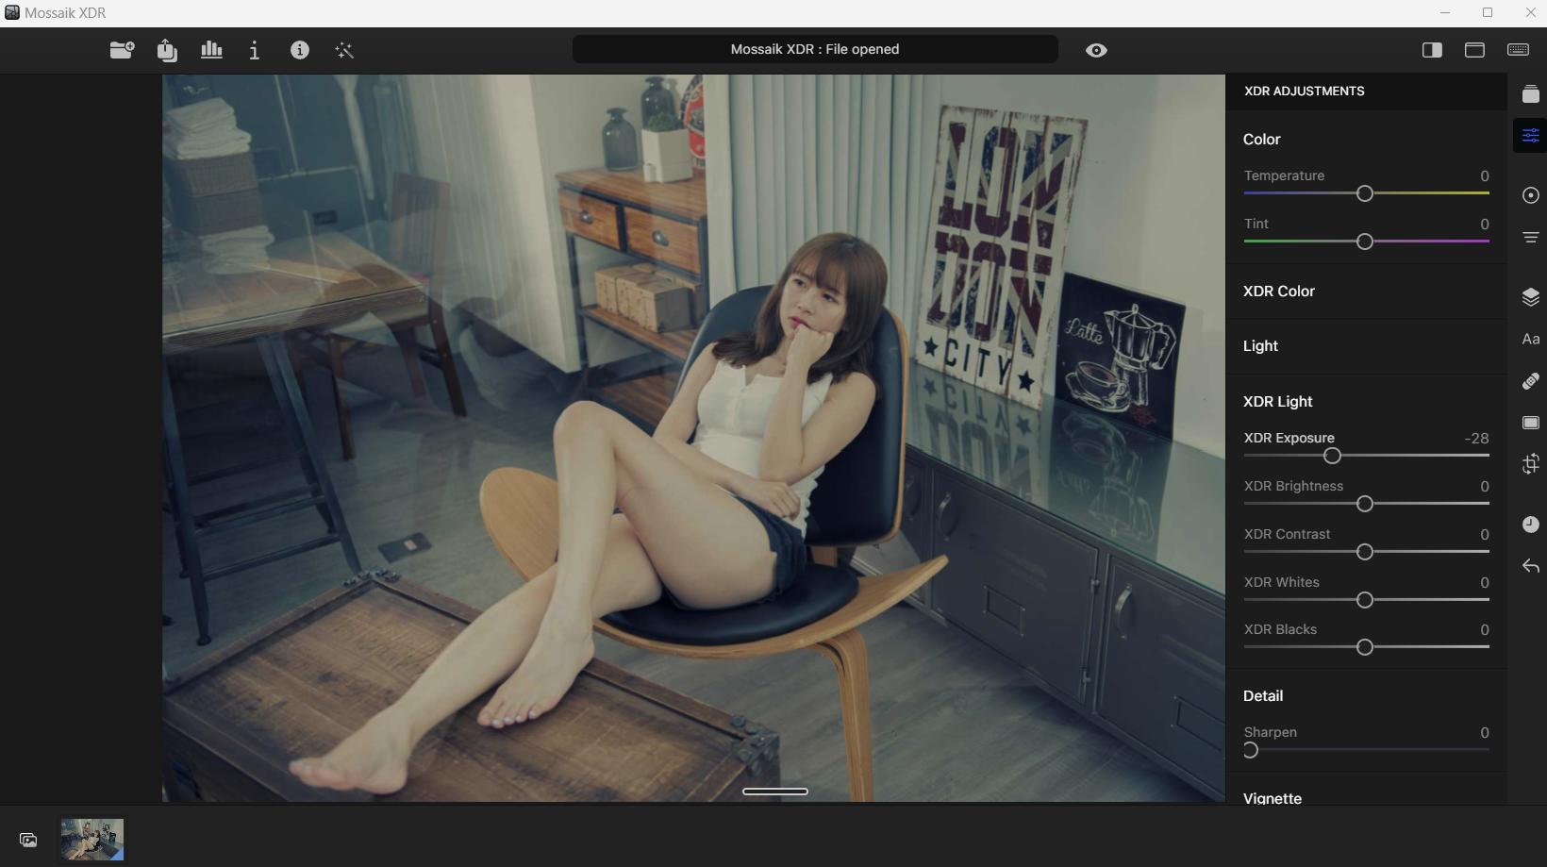This screenshot has height=867, width=1547.
Task: Click the XDR Whites slider handle
Action: [1364, 600]
